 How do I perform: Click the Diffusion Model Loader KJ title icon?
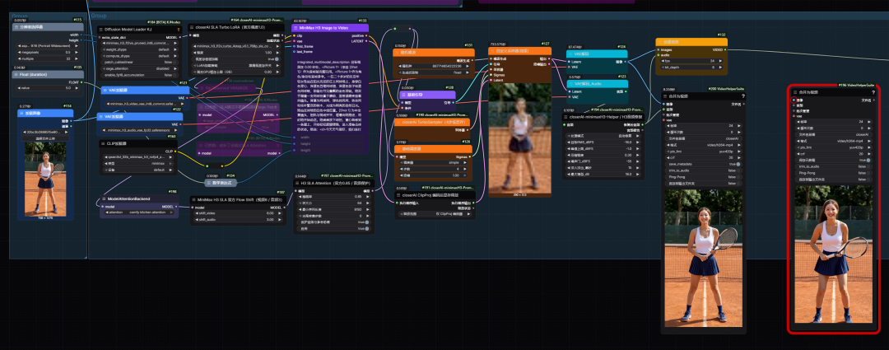[x=102, y=29]
